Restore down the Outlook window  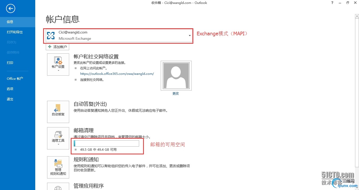[348, 3]
